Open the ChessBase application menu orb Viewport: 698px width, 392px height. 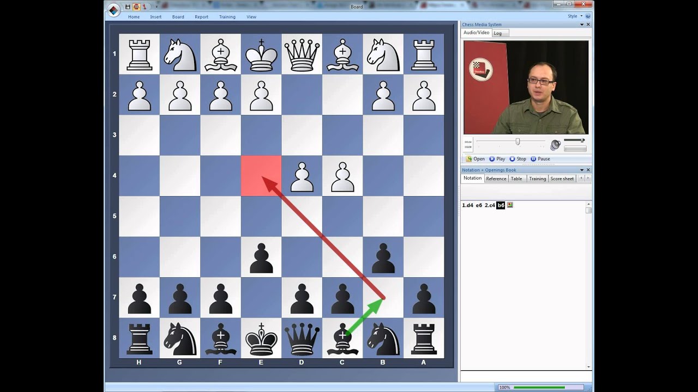(x=113, y=9)
